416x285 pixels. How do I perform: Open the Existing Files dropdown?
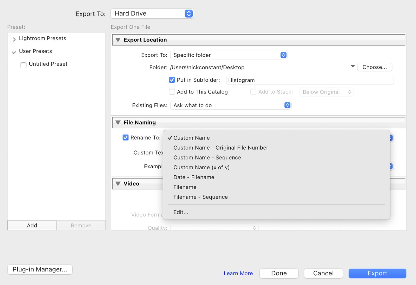pyautogui.click(x=231, y=105)
